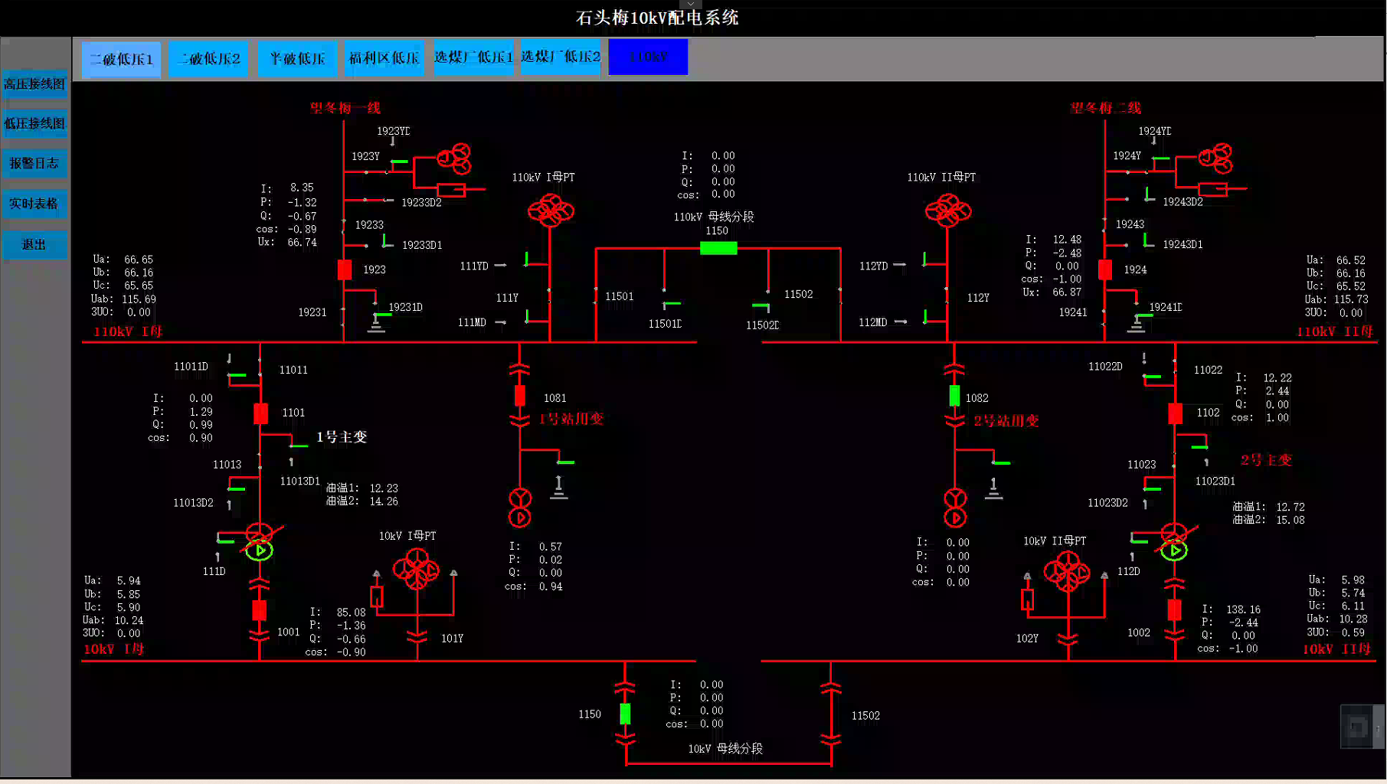This screenshot has height=784, width=1387.
Task: Select the 2号主变 transformer symbol
Action: [x=1174, y=541]
